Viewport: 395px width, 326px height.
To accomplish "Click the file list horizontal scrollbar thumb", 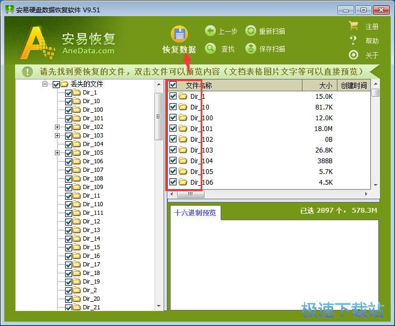I will pos(191,194).
